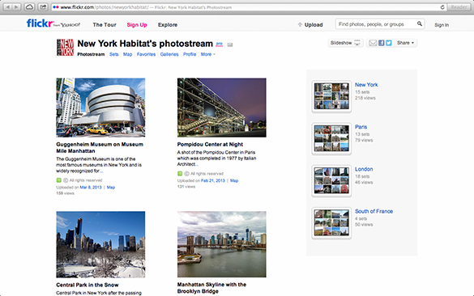Screen dimensions: 474x296
Task: Open the Favorites tab
Action: (x=146, y=54)
